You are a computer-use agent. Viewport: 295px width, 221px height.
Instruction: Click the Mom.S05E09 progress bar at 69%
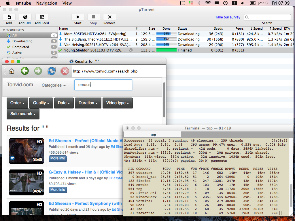[166, 34]
